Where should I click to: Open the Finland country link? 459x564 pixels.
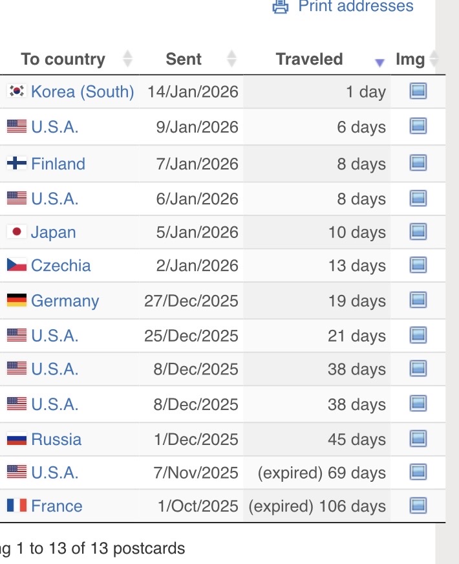tap(58, 164)
